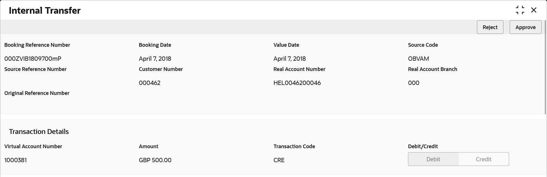Image resolution: width=547 pixels, height=177 pixels.
Task: Close the Internal Transfer dialog
Action: pyautogui.click(x=534, y=10)
